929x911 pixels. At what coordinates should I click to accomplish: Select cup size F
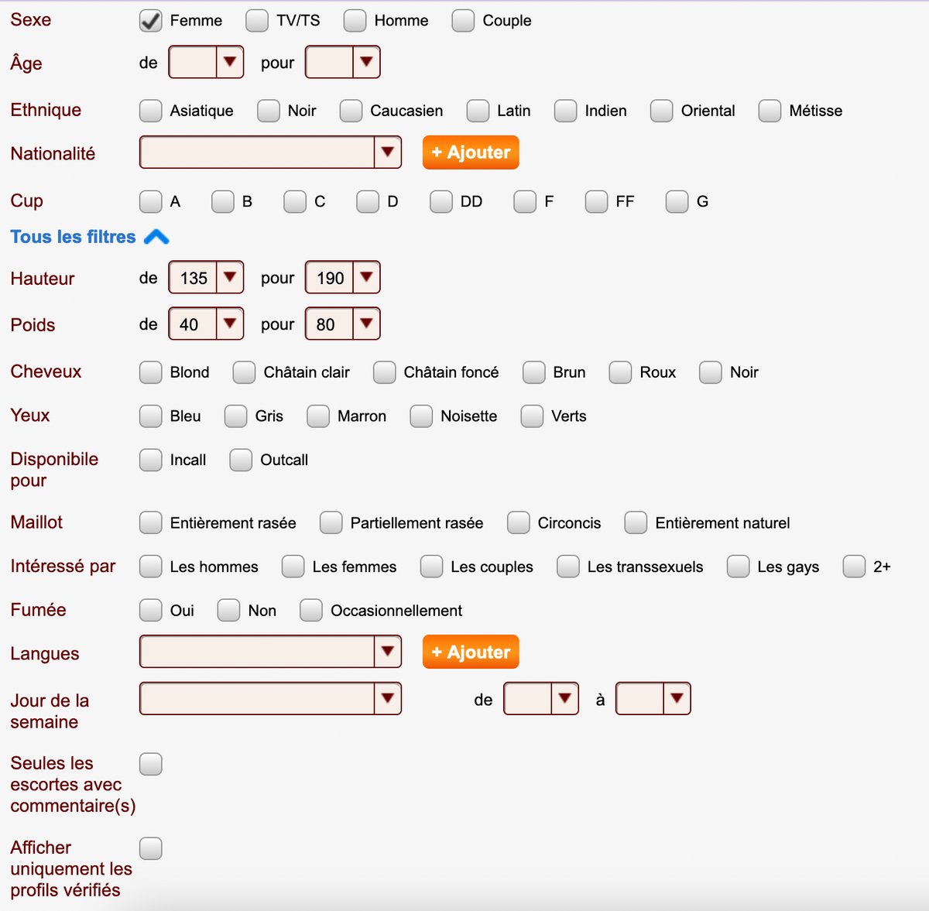pos(525,201)
